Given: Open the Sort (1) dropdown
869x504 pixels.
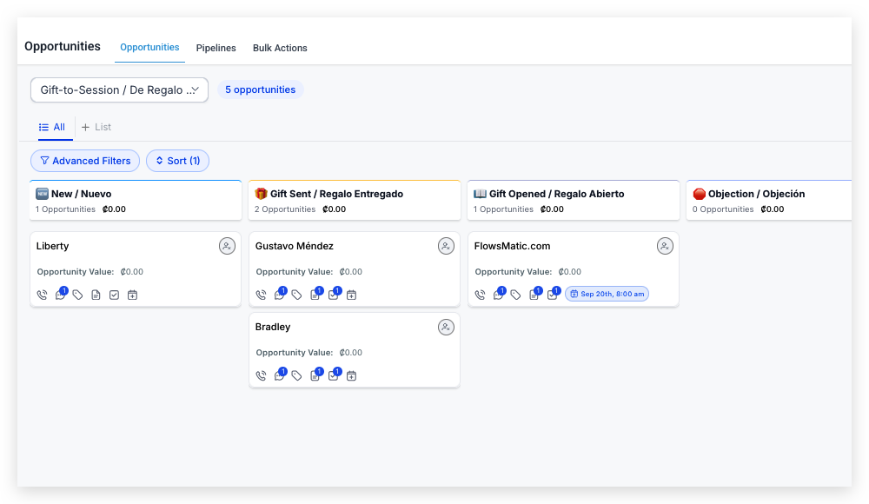Looking at the screenshot, I should pyautogui.click(x=177, y=161).
